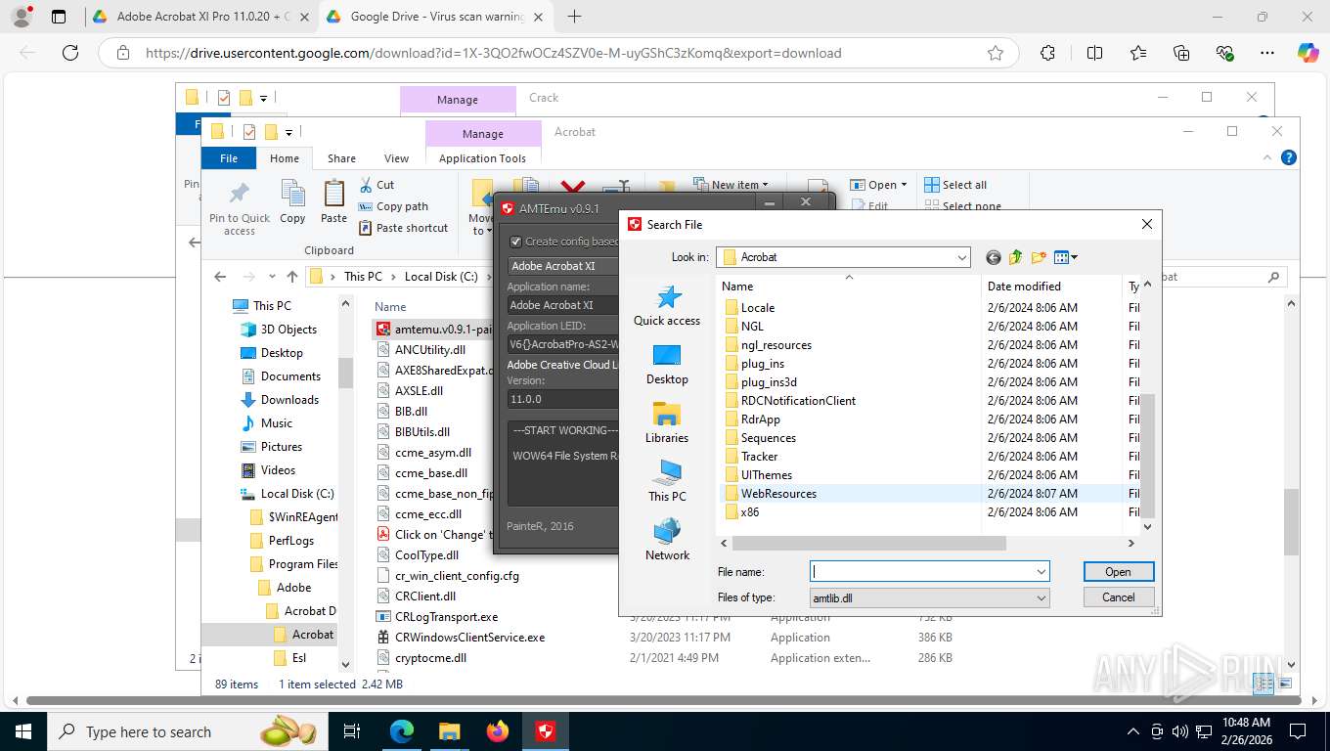Open a new browser tab
Viewport: 1330px width, 751px height.
(x=574, y=17)
